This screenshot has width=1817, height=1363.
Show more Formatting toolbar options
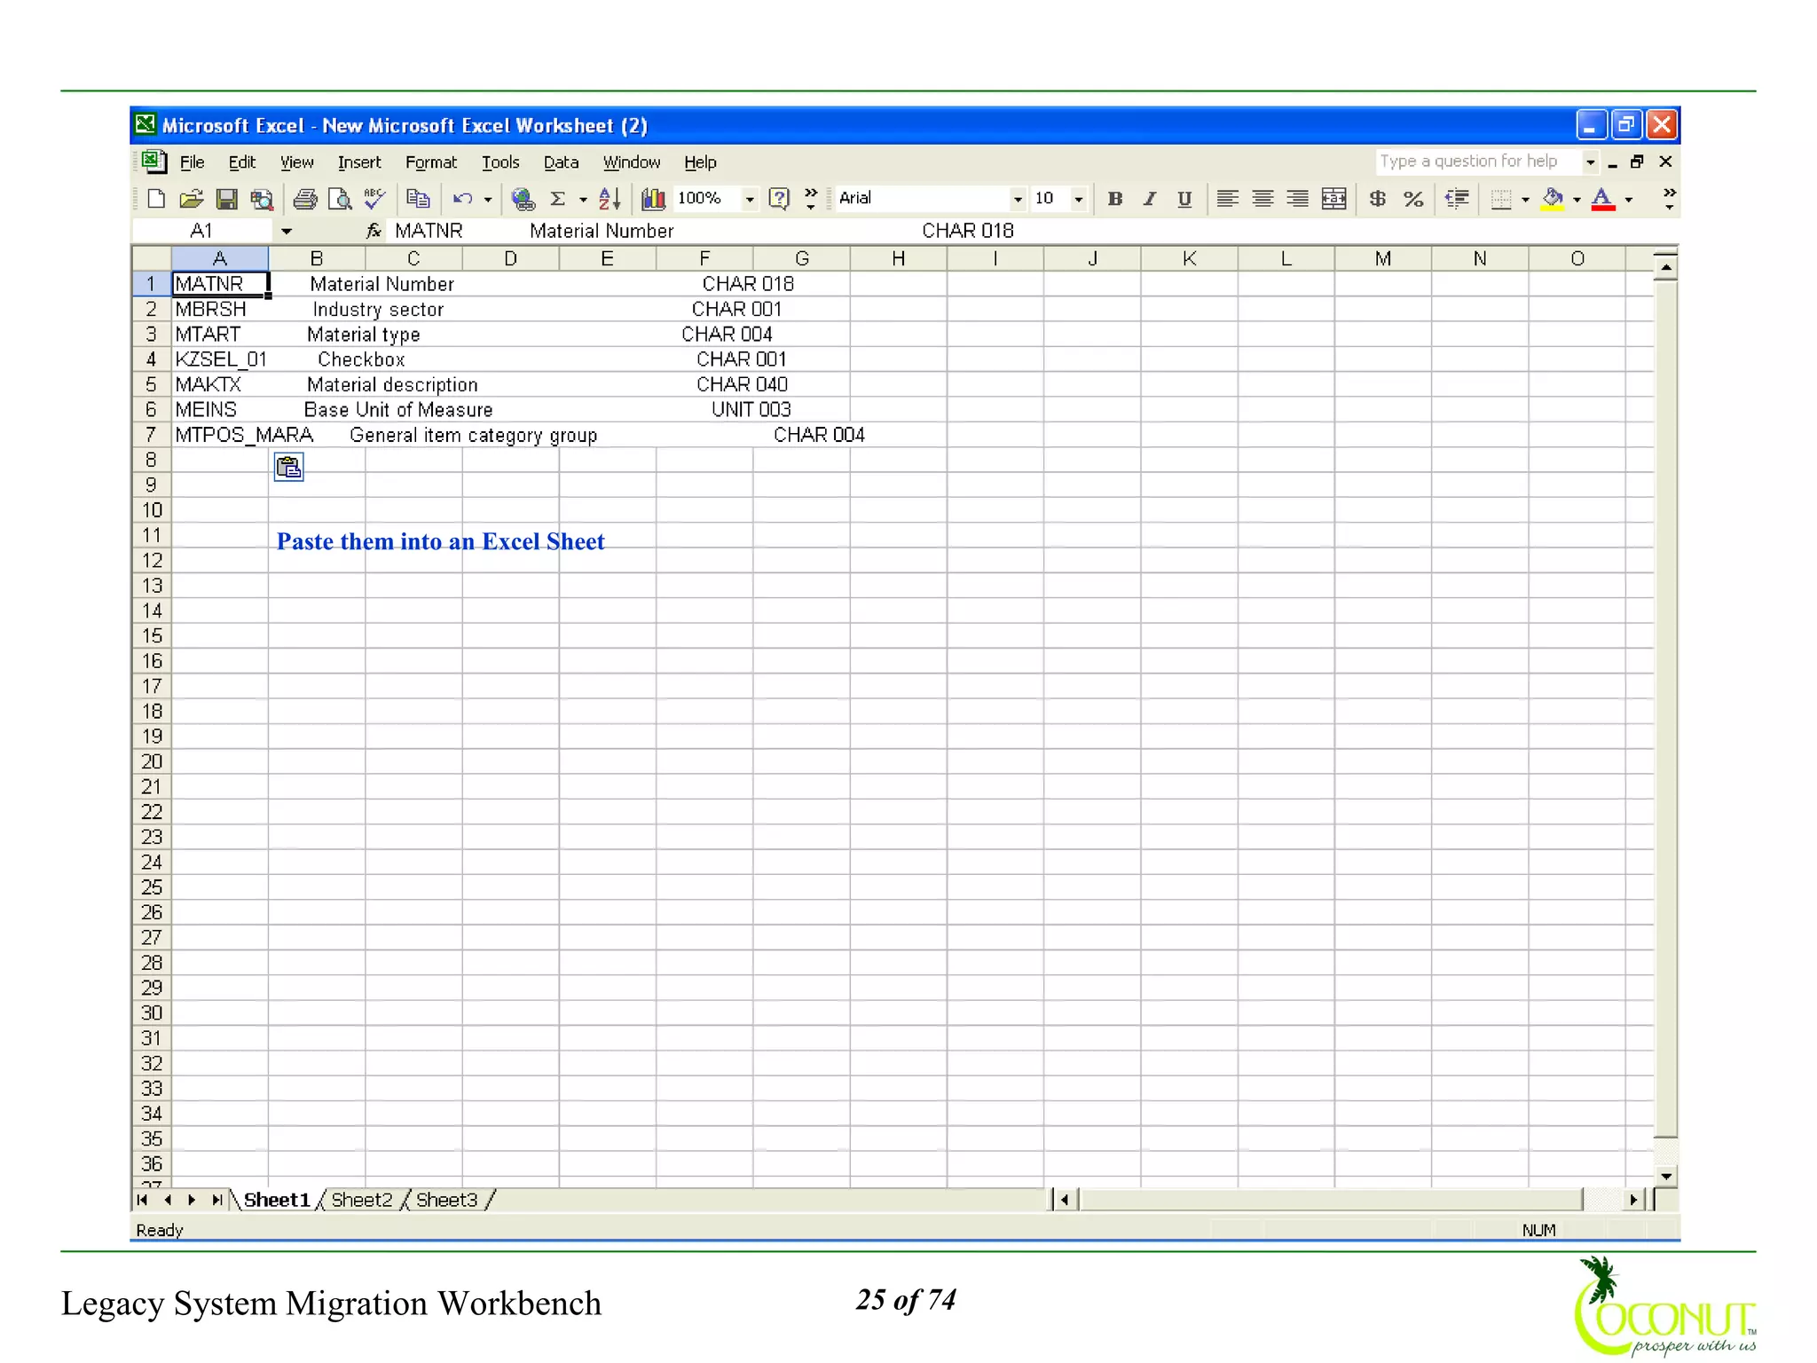[1669, 199]
